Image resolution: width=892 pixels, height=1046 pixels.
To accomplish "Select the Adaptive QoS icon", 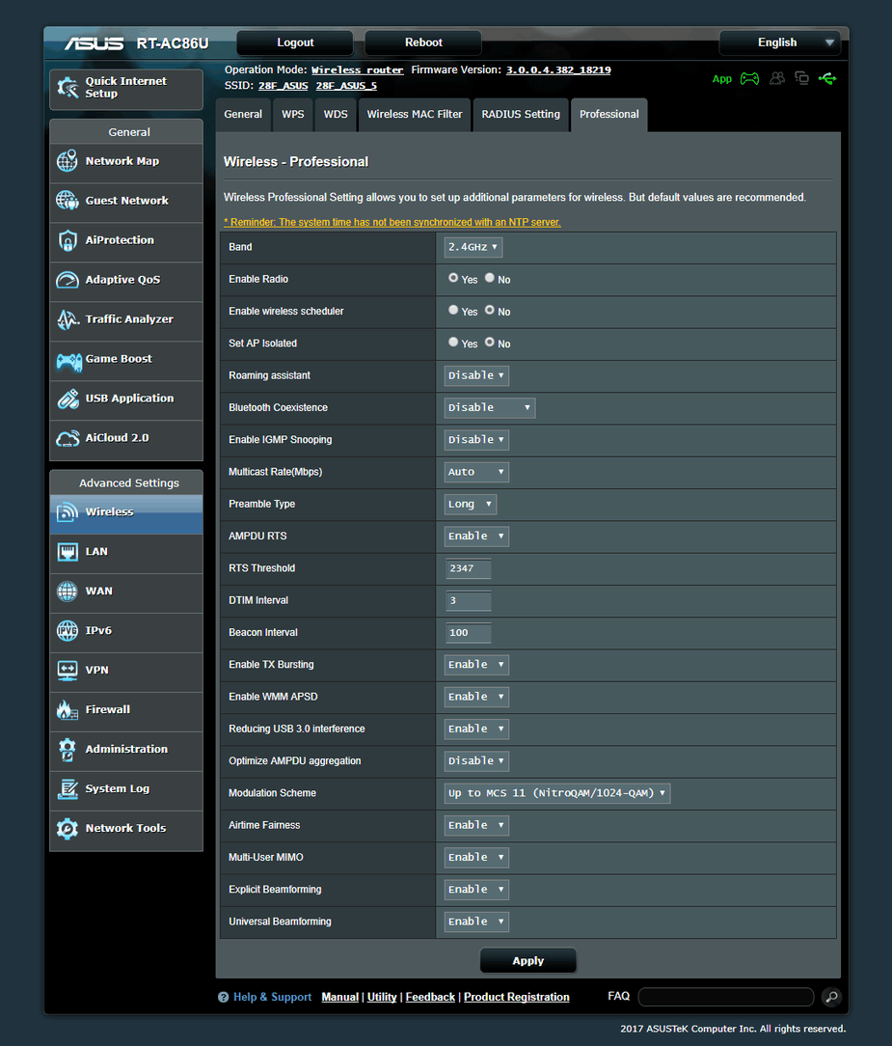I will [x=68, y=280].
